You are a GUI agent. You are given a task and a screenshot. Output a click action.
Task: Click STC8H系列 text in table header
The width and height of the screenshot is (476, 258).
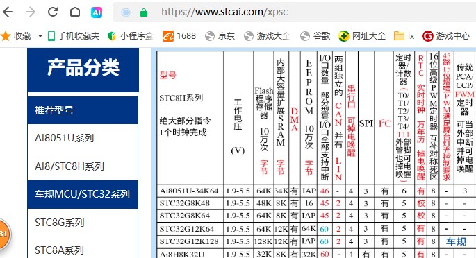click(x=181, y=98)
